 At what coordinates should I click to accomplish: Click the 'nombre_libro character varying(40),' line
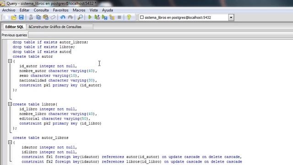[x=58, y=114]
